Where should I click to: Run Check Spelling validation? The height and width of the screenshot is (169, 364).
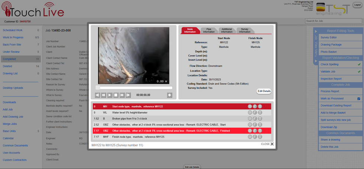[340, 64]
